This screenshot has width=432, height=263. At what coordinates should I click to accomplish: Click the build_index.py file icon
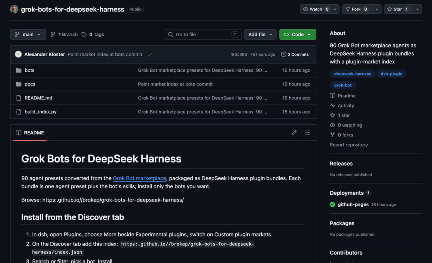click(18, 112)
